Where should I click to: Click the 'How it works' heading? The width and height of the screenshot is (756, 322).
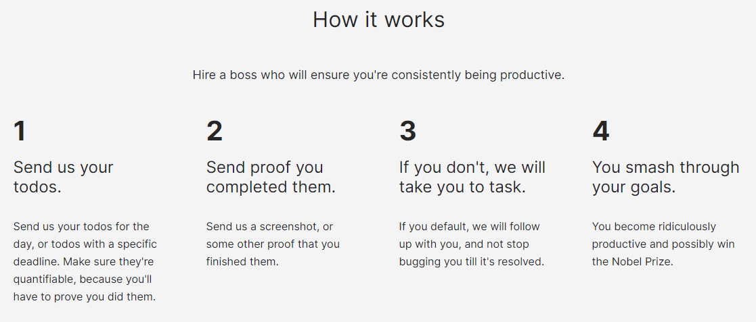(x=378, y=20)
